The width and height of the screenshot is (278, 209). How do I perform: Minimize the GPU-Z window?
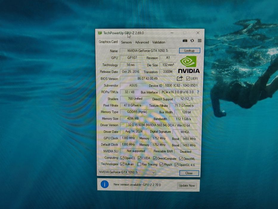[x=172, y=33]
